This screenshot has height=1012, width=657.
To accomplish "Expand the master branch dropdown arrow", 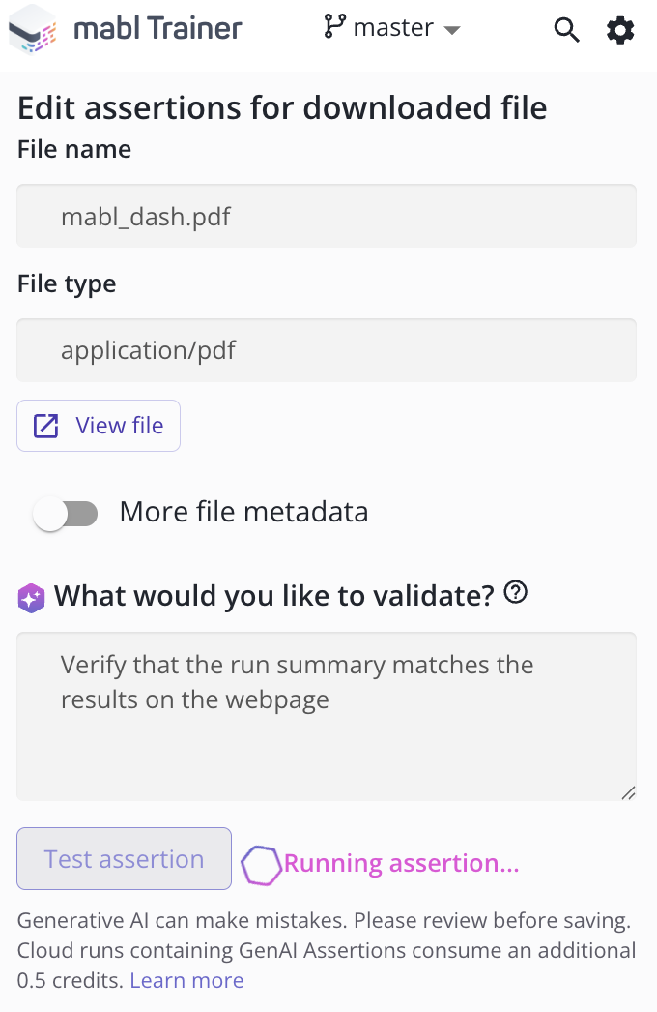I will tap(451, 30).
